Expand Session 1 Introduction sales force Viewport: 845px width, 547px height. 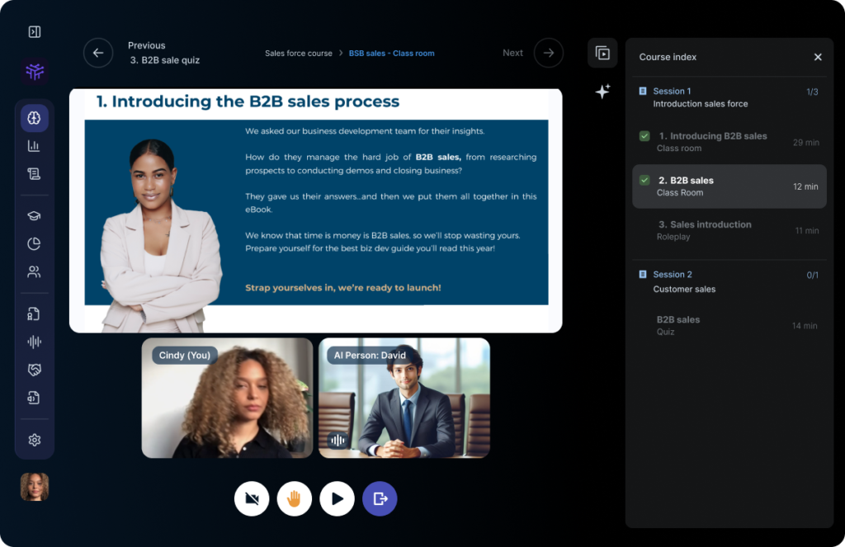729,97
